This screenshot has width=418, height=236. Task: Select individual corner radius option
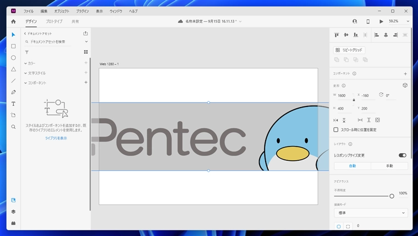(348, 227)
